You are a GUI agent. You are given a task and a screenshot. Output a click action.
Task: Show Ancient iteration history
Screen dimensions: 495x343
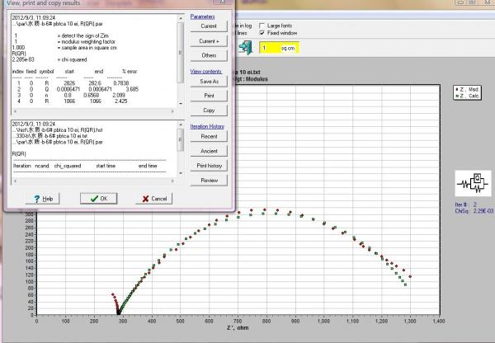click(208, 149)
